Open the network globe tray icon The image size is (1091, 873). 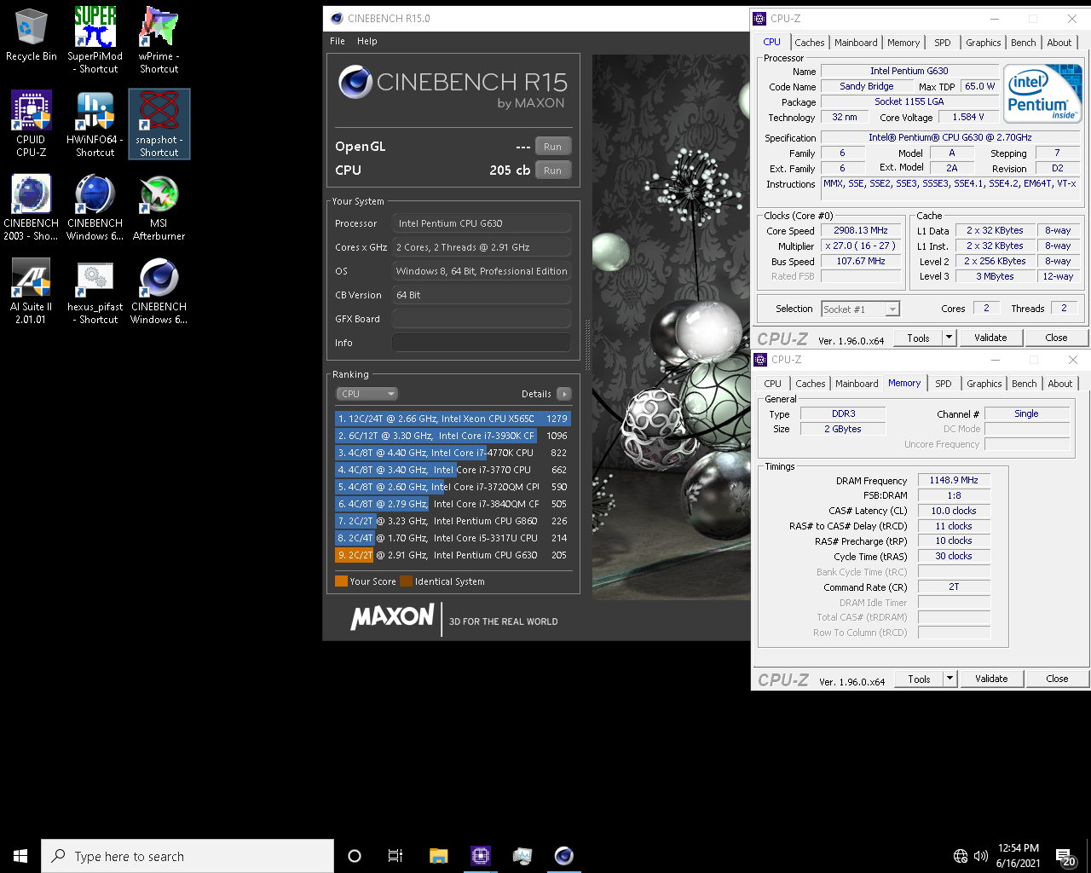pos(961,856)
